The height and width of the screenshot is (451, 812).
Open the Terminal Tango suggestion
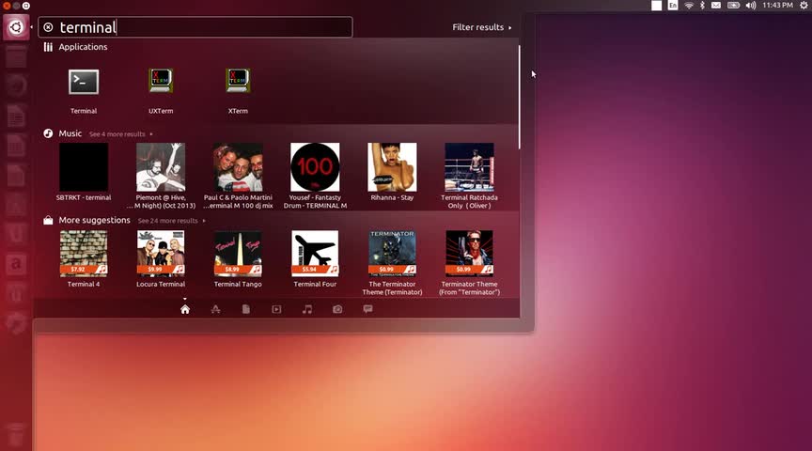(238, 253)
